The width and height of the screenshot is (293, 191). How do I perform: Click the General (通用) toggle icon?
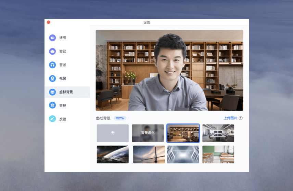click(x=52, y=38)
